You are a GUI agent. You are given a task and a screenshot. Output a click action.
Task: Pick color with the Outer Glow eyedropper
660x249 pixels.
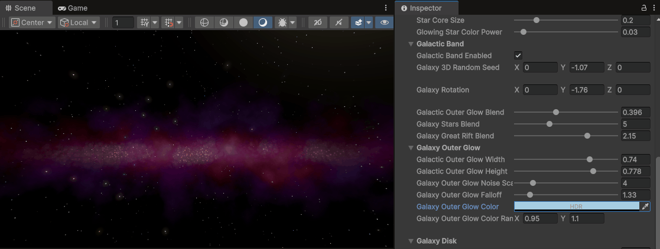tap(645, 207)
